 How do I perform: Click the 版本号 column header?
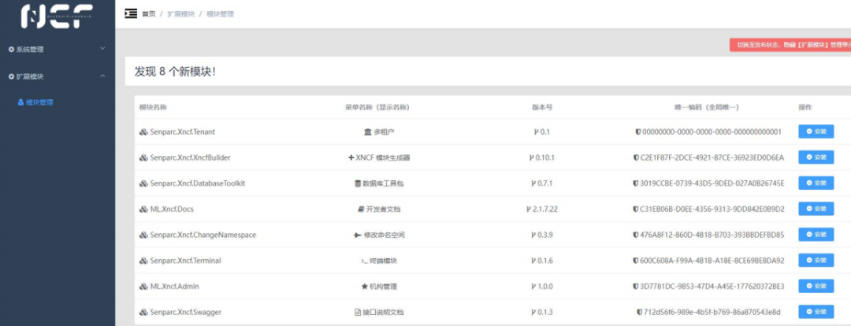542,107
